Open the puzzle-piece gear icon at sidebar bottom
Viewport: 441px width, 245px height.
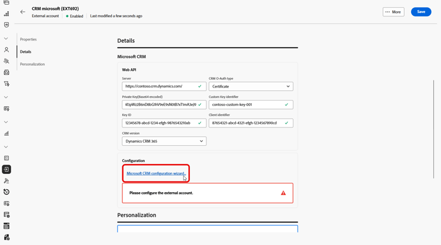tap(6, 237)
